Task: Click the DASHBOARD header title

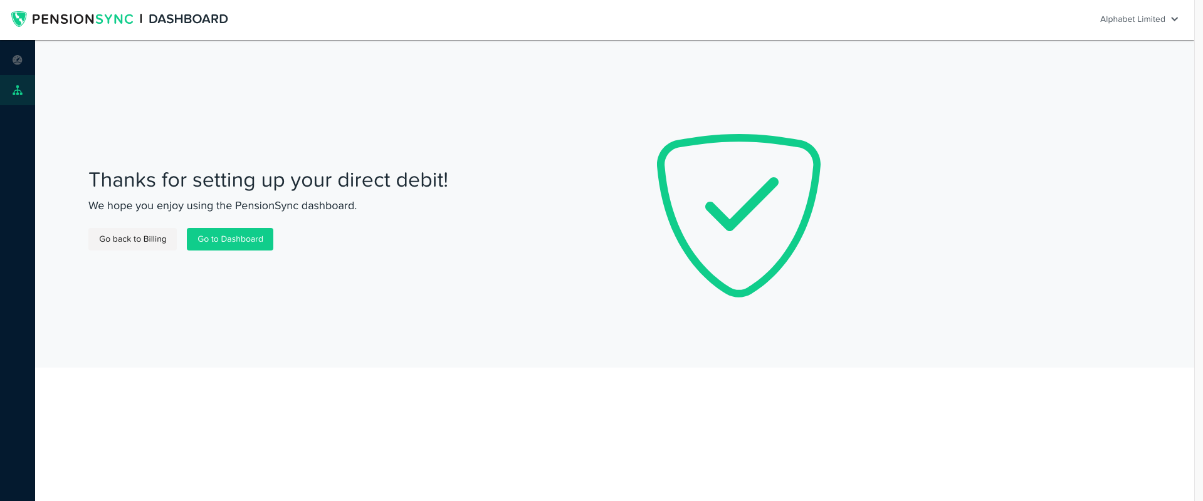Action: pyautogui.click(x=188, y=19)
